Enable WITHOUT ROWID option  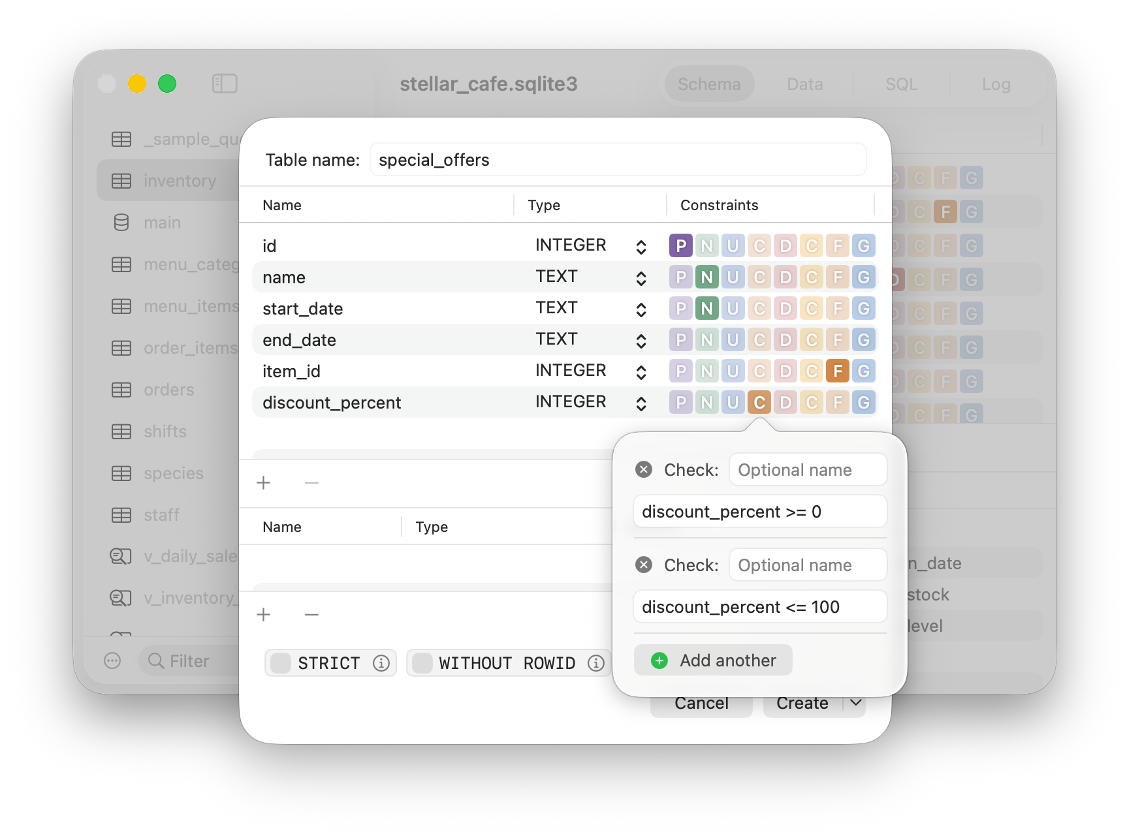click(423, 662)
